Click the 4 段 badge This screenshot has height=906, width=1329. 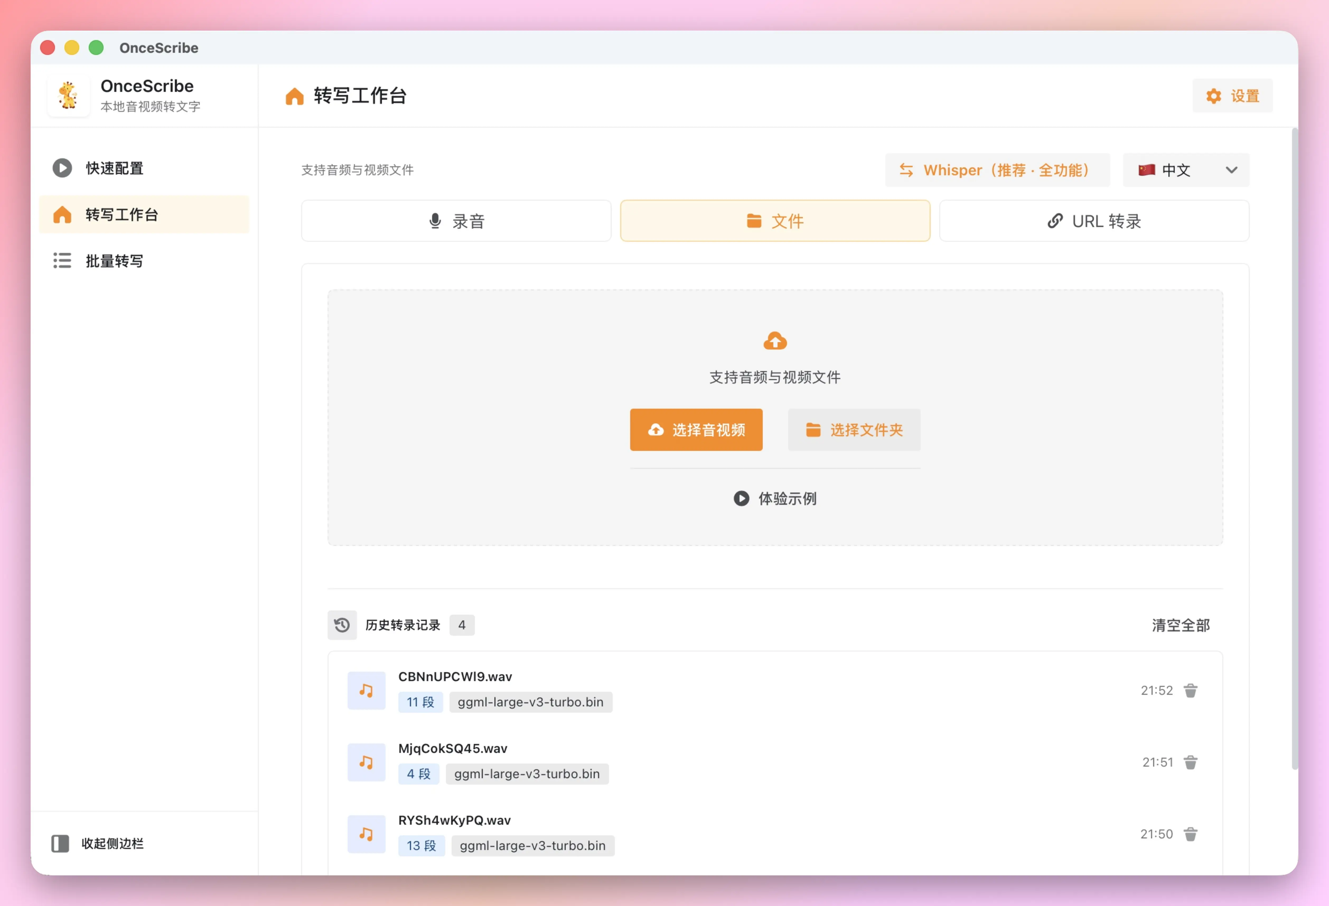click(419, 774)
